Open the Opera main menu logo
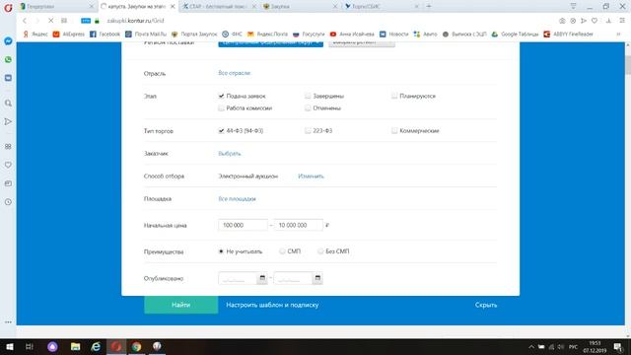The width and height of the screenshot is (631, 355). (x=8, y=7)
